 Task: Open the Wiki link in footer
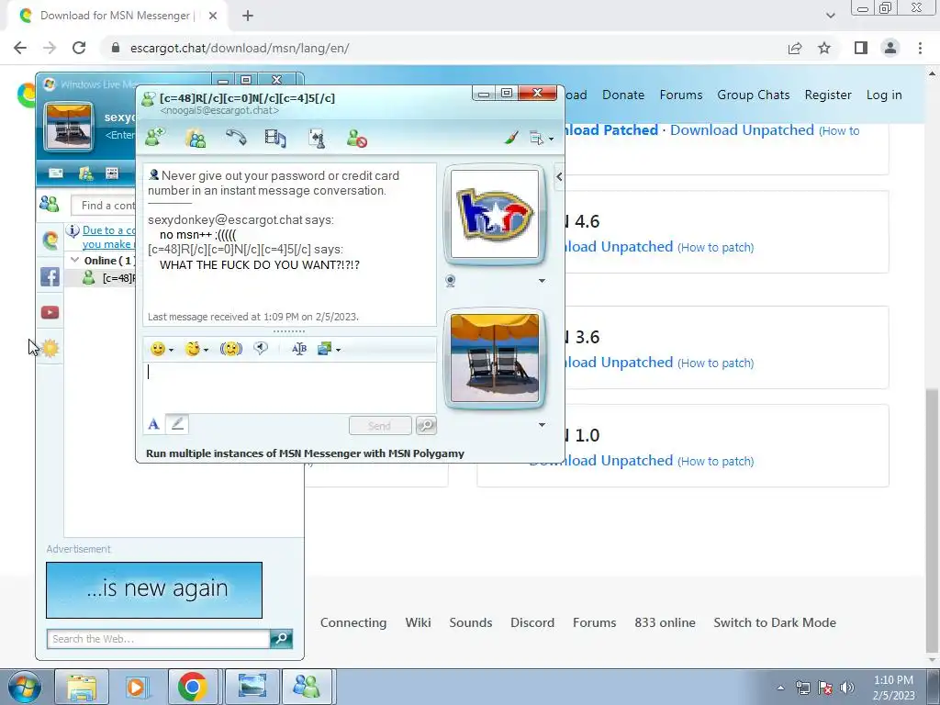click(418, 622)
